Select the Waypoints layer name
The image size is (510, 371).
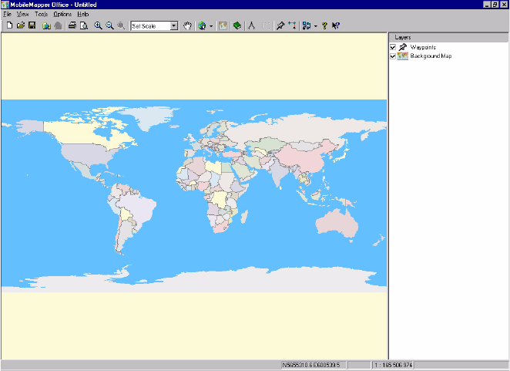coord(423,48)
